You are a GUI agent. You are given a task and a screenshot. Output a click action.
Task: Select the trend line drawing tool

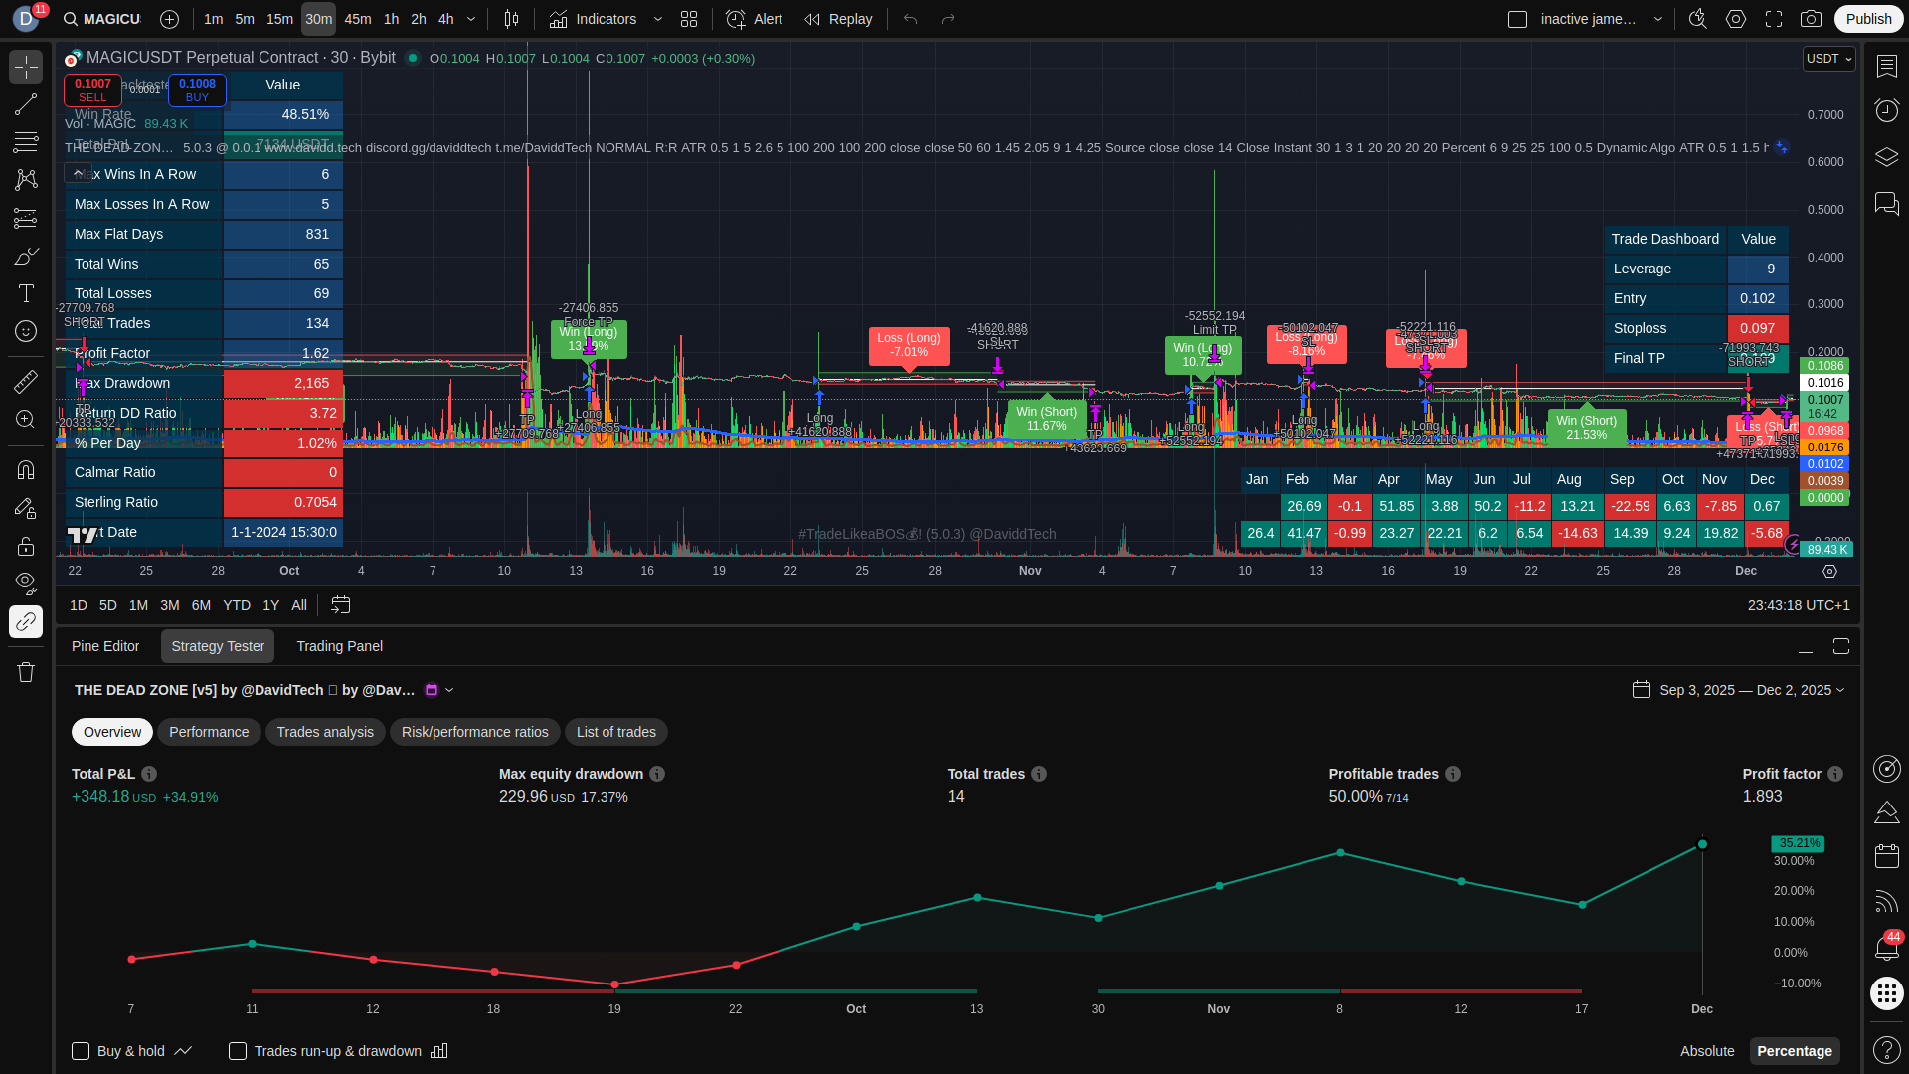(26, 105)
